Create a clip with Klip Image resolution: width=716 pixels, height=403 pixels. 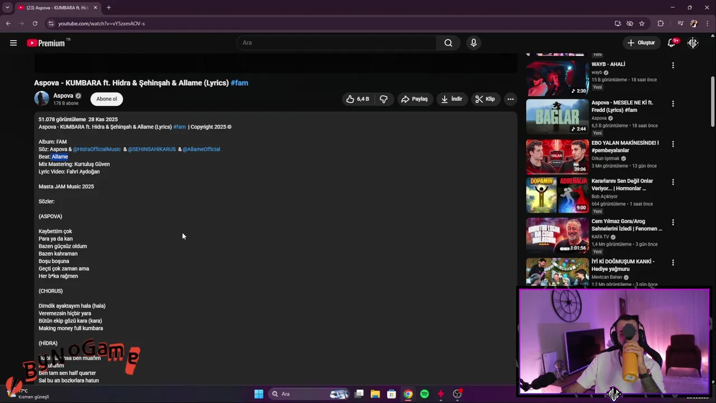point(485,99)
